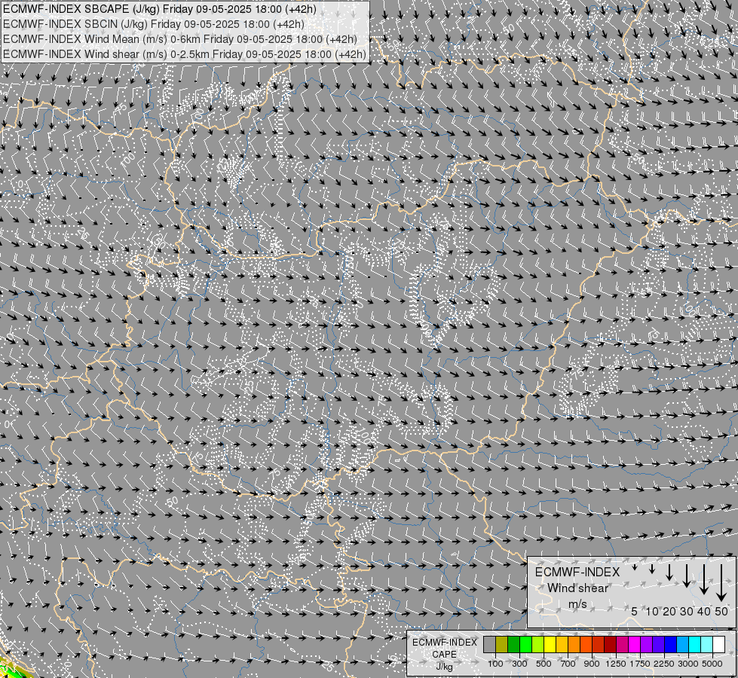Click the '10' value in wind shear legend
This screenshot has height=678, width=738.
tap(652, 611)
